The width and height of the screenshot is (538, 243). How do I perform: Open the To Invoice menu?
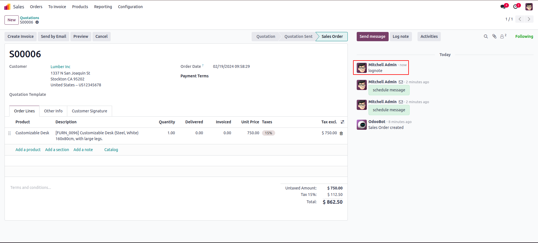[57, 7]
